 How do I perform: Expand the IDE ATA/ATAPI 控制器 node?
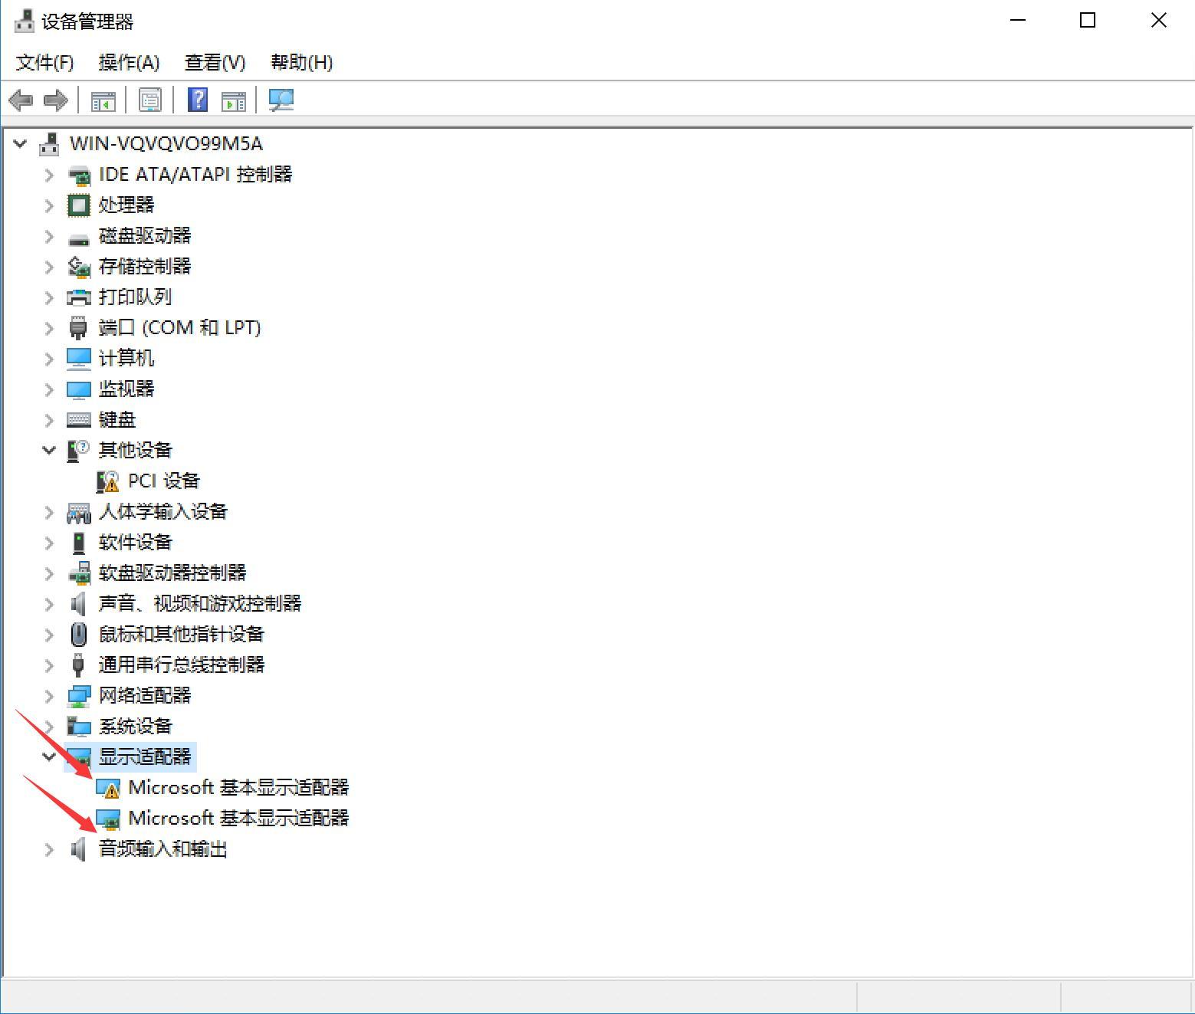tap(49, 175)
